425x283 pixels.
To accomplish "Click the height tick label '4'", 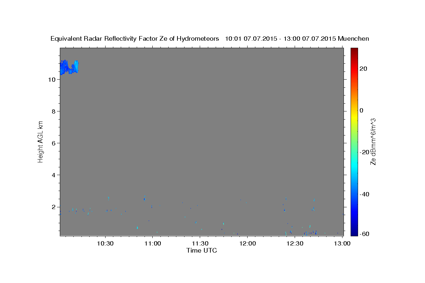I will [53, 175].
